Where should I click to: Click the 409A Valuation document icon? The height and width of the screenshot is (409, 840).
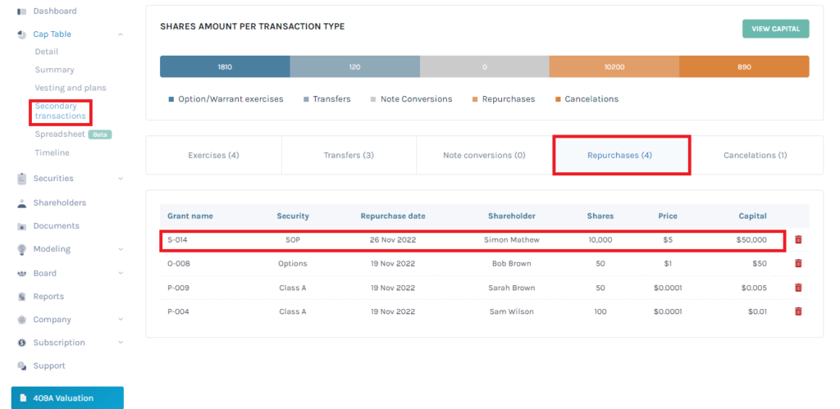[x=23, y=398]
